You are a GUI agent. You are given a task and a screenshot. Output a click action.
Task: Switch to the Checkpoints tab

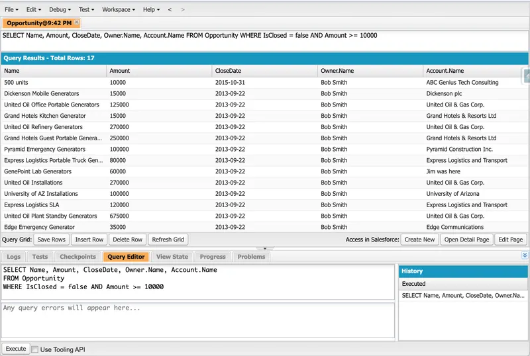tap(78, 257)
